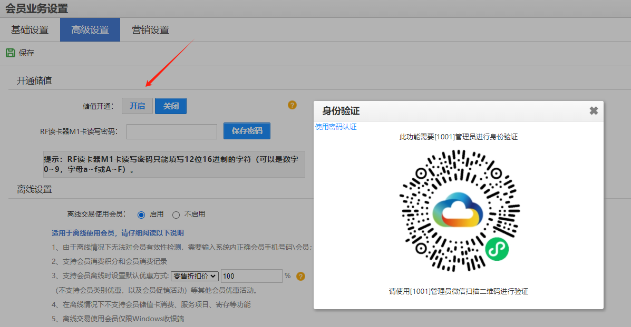The width and height of the screenshot is (631, 327).
Task: Click the 储值开通 field label
Action: (x=98, y=106)
